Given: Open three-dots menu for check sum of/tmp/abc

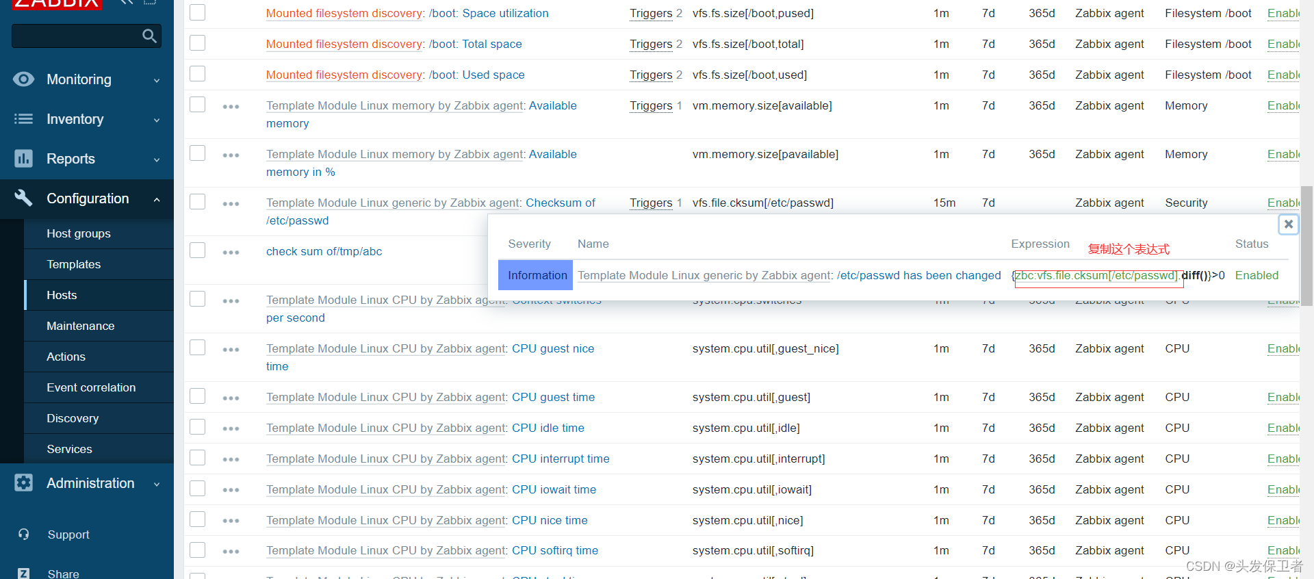Looking at the screenshot, I should [x=231, y=253].
